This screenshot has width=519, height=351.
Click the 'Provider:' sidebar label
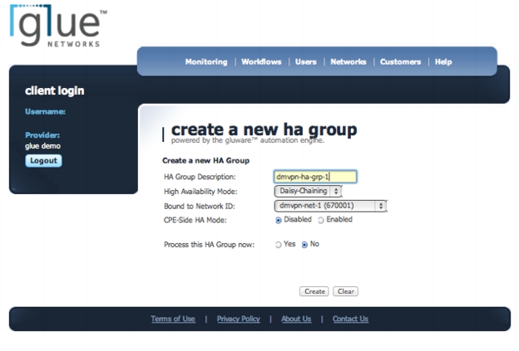pyautogui.click(x=42, y=135)
